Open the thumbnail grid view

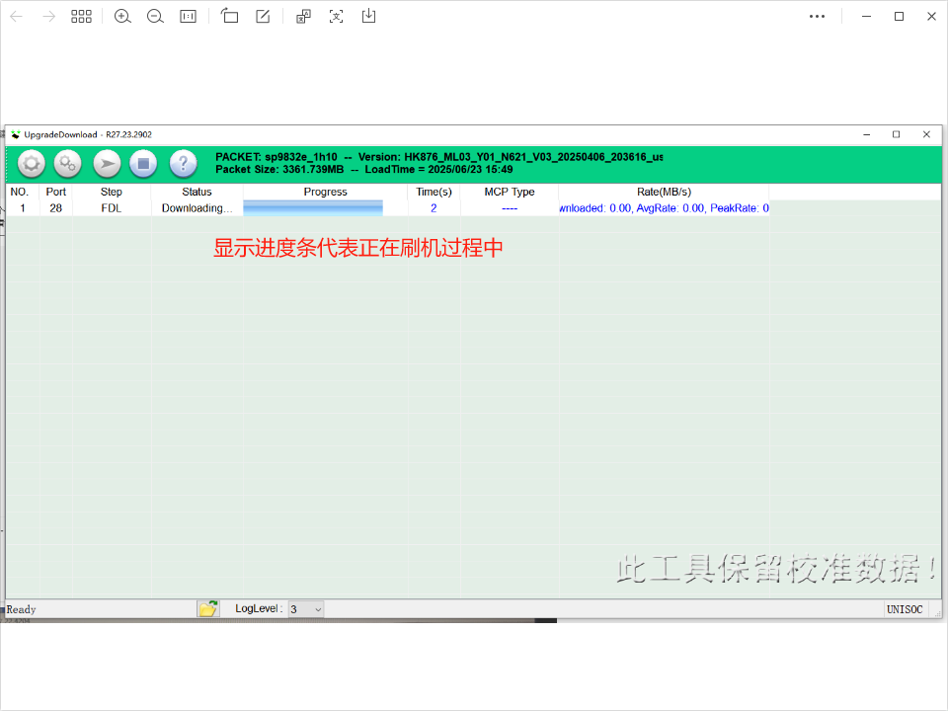[81, 17]
